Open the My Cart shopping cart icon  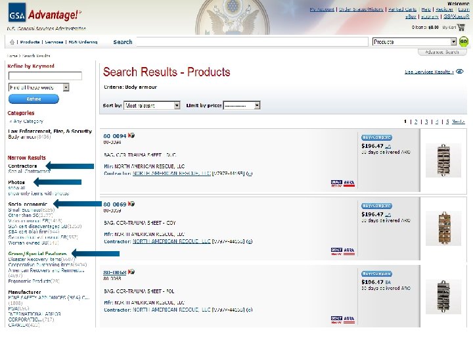(x=461, y=28)
